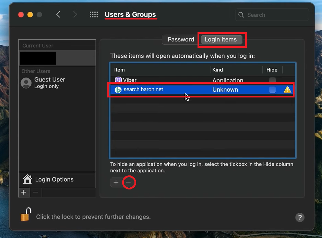The width and height of the screenshot is (322, 238).
Task: Remove selected login item with minus button
Action: click(x=129, y=182)
